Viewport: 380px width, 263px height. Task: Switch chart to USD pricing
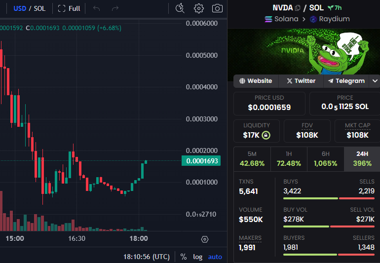click(20, 8)
